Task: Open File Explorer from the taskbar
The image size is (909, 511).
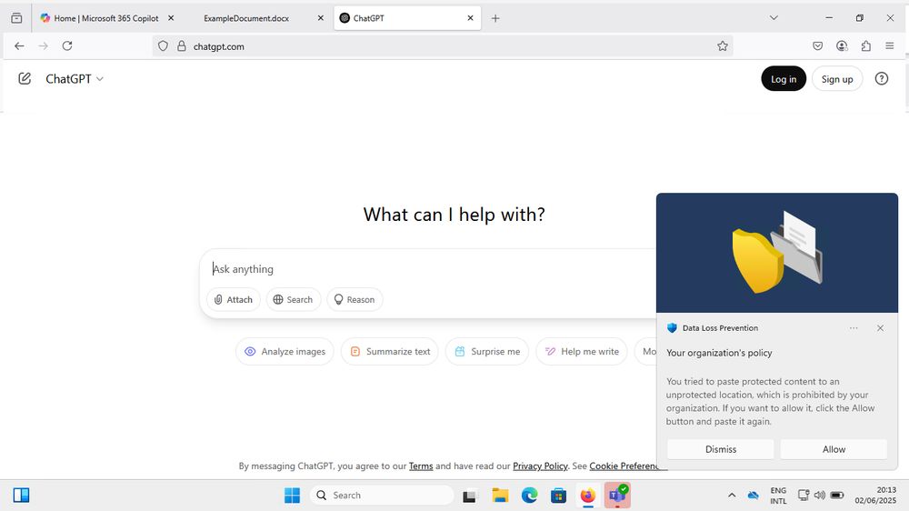Action: [500, 496]
